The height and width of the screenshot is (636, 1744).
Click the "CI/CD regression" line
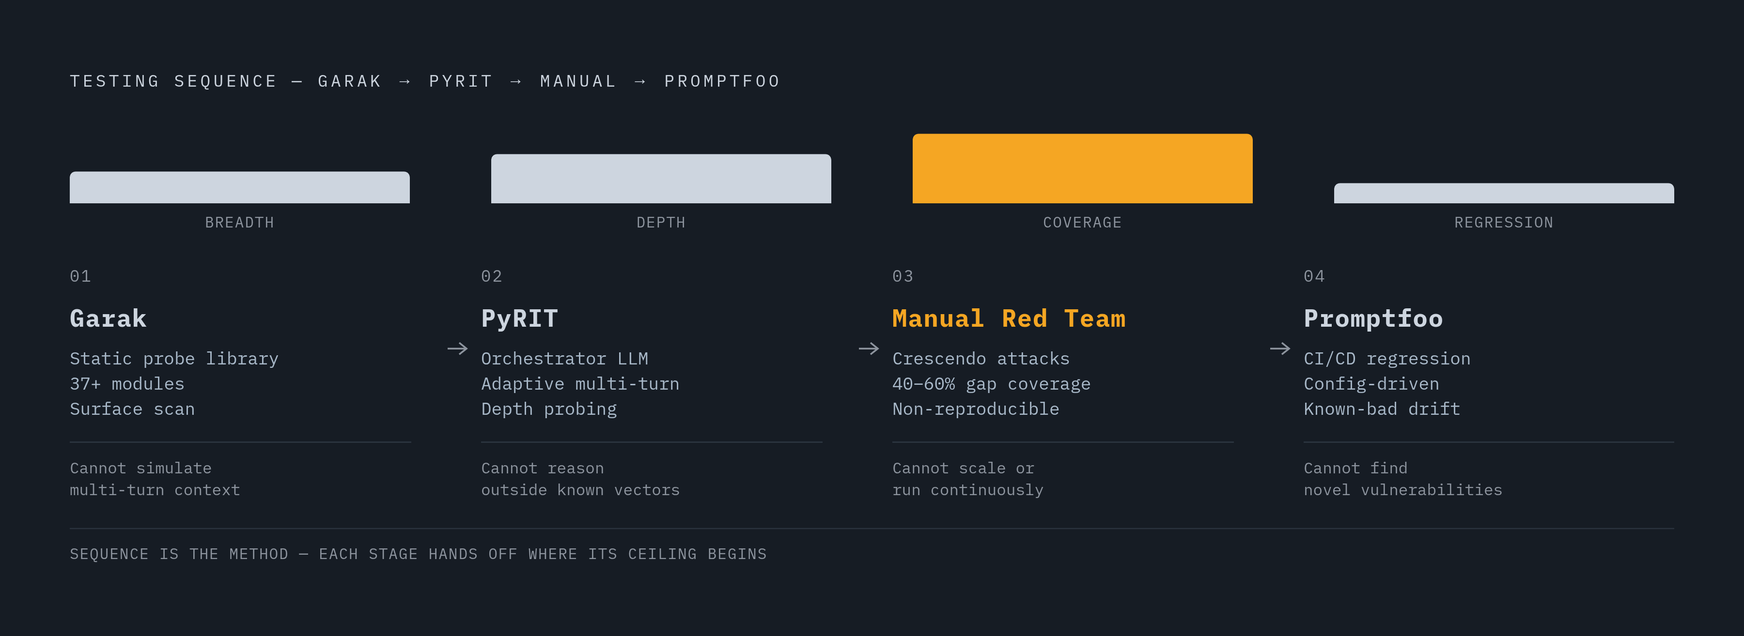(1387, 359)
